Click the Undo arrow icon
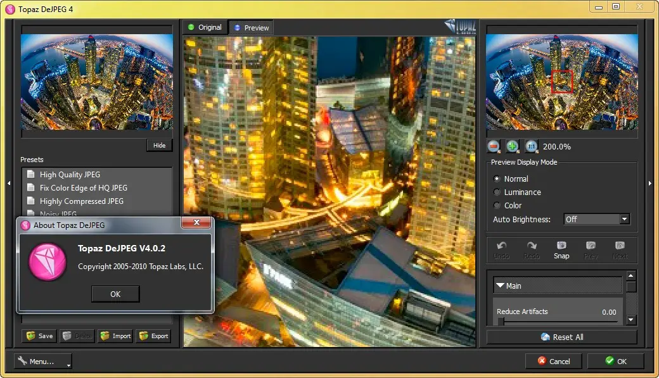The image size is (659, 378). [501, 246]
